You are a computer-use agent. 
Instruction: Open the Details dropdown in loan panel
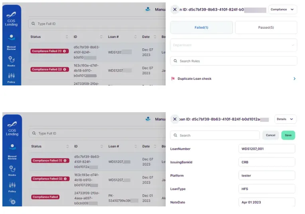tap(285, 119)
